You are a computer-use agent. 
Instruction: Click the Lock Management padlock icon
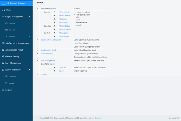(3, 63)
